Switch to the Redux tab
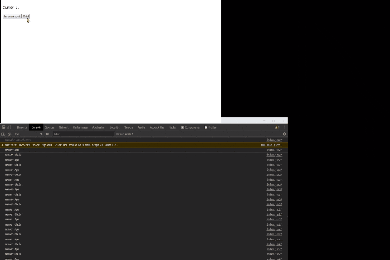Screen dimensions: 390x260 tap(173, 127)
